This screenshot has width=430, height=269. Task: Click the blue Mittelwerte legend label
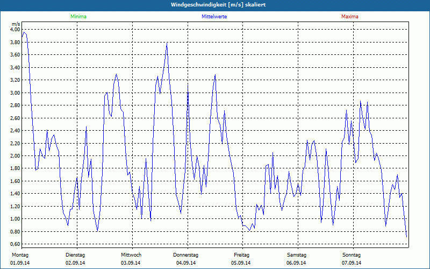coord(214,17)
